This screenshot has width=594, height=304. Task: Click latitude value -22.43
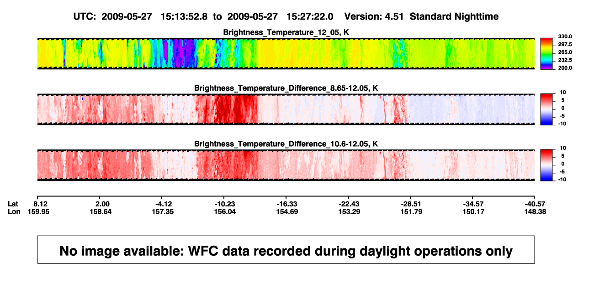(349, 204)
